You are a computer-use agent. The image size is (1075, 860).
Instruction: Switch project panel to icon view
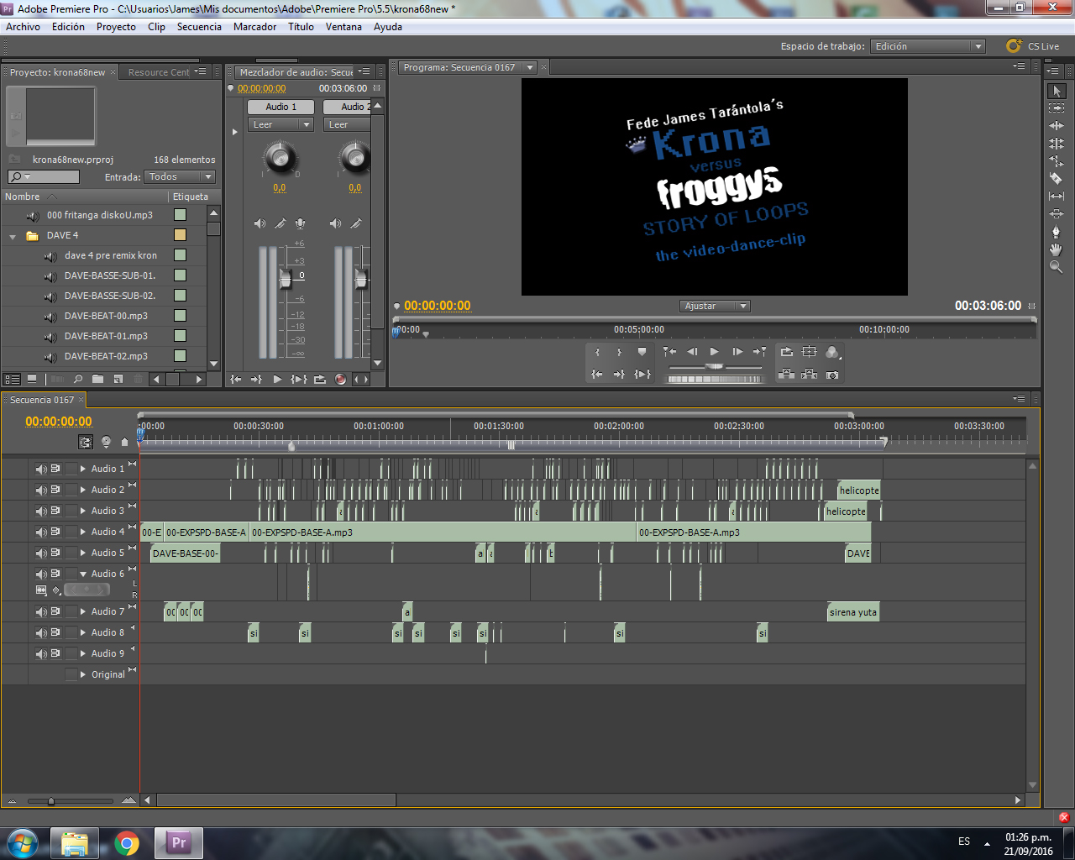32,380
